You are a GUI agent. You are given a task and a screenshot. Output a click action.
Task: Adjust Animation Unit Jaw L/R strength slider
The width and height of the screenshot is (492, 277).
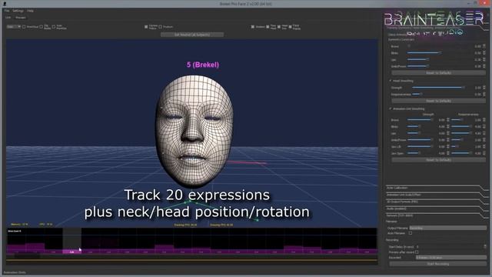[421, 146]
